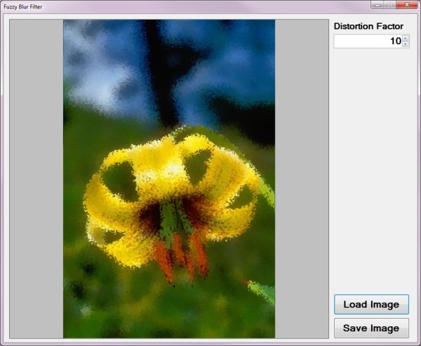Click the Load Image button
The image size is (421, 346).
371,305
